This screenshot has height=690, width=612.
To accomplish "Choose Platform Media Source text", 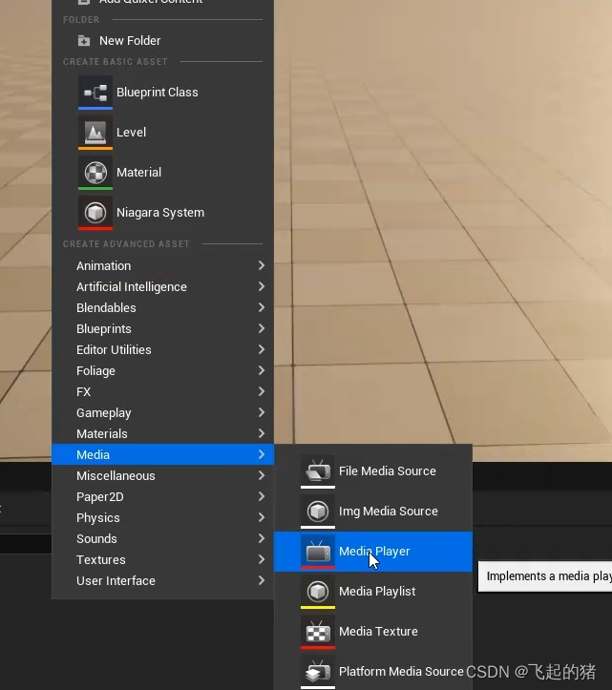I will coord(401,672).
